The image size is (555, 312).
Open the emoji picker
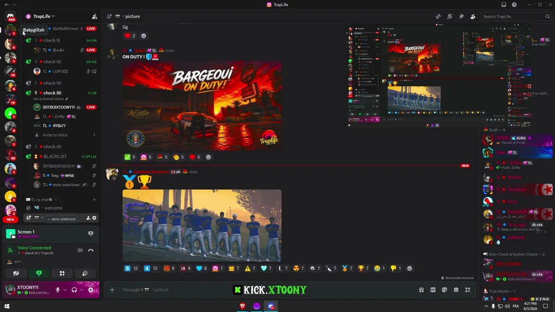point(456,290)
